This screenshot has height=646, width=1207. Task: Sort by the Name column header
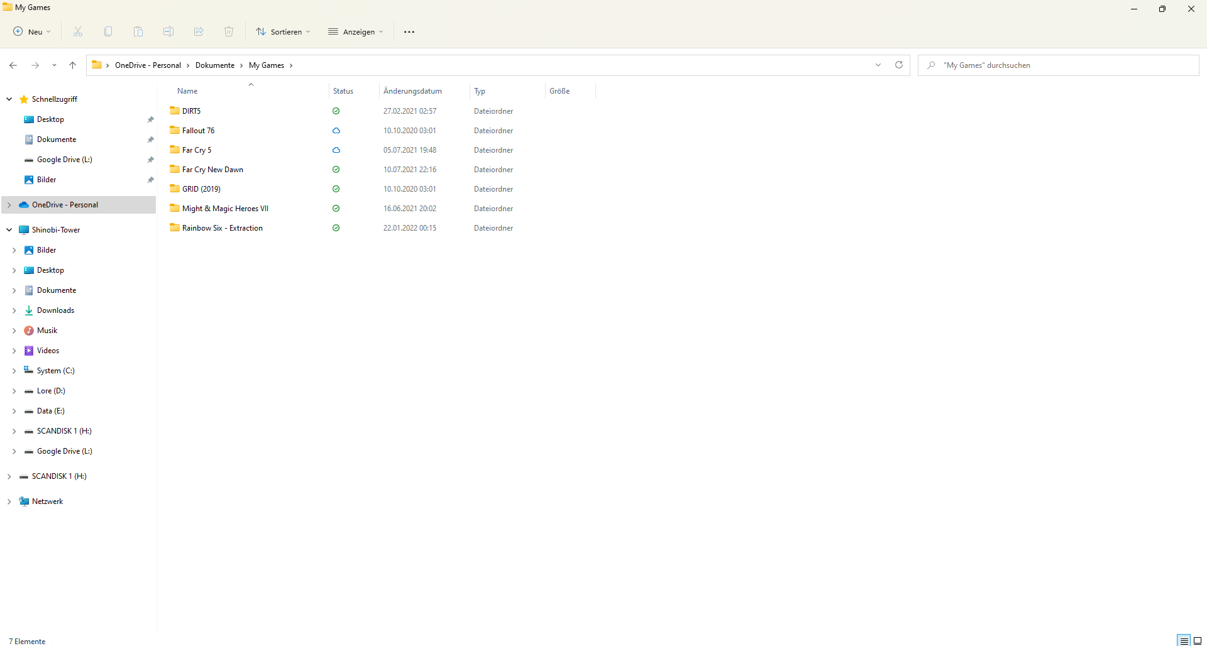pos(187,91)
